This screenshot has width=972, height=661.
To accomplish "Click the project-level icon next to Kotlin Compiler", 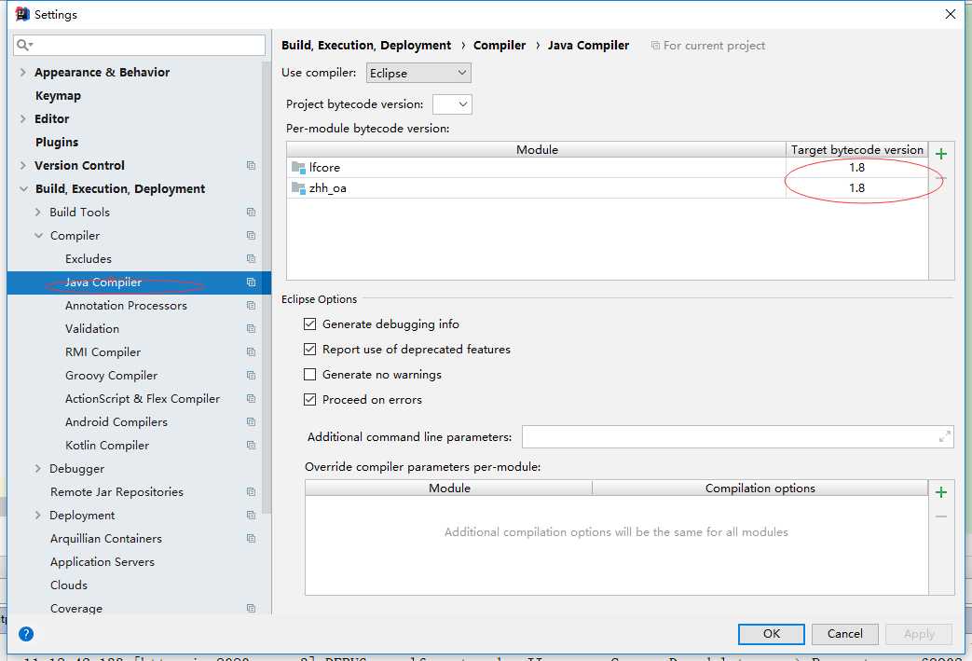I will pos(251,446).
